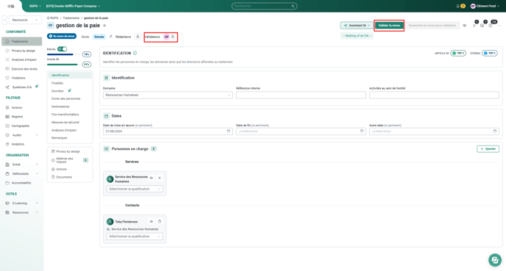This screenshot has width=506, height=271.
Task: Click the thumbs-up icon in the header actions
Action: (x=474, y=25)
